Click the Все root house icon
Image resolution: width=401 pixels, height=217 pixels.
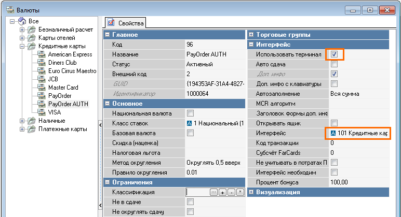point(22,21)
